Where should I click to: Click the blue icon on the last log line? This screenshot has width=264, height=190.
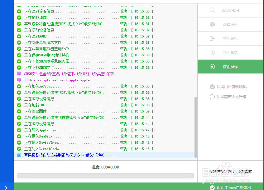(x=19, y=155)
